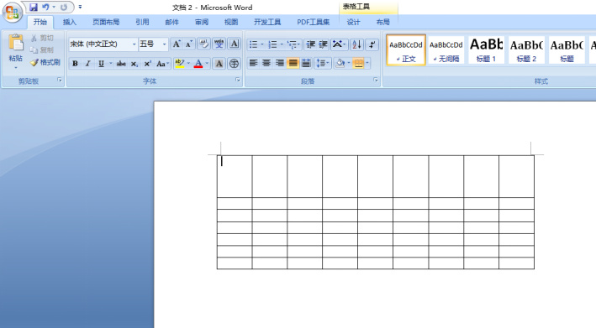This screenshot has width=596, height=328.
Task: Apply yellow text highlight color
Action: 179,64
